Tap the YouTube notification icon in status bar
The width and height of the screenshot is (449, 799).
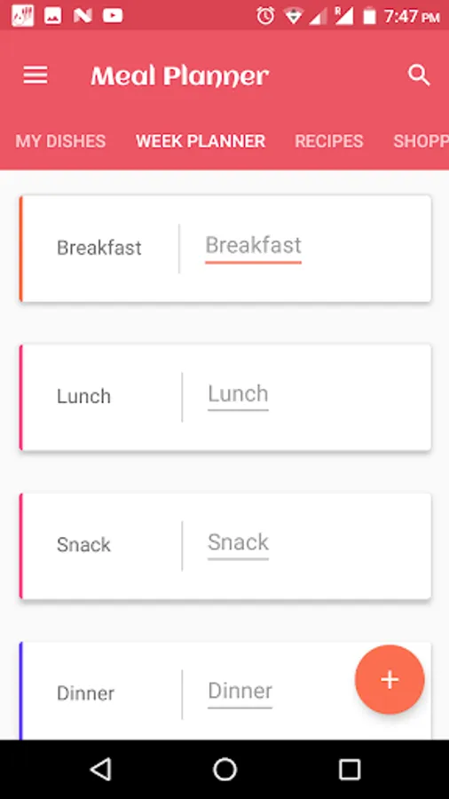(x=113, y=16)
